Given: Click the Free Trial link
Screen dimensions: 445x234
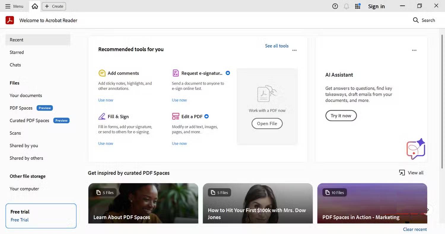Looking at the screenshot, I should [20, 220].
